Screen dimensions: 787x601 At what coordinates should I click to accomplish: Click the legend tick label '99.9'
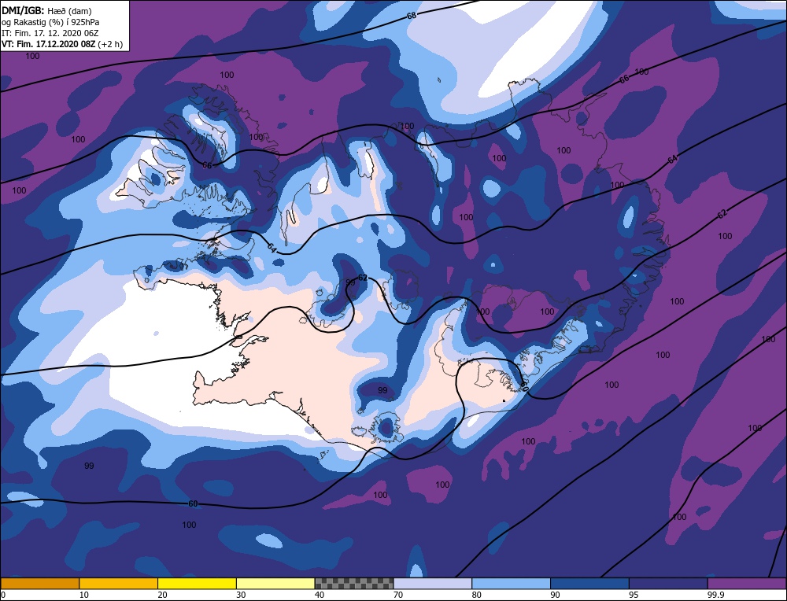pos(715,595)
